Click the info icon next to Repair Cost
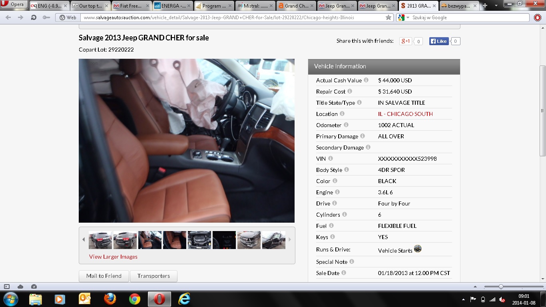 tap(350, 91)
